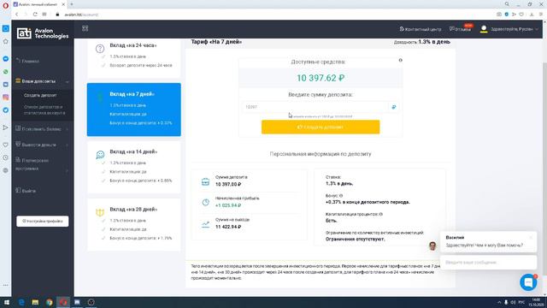Click the info icon next to Бонус
This screenshot has height=308, width=547.
341,196
